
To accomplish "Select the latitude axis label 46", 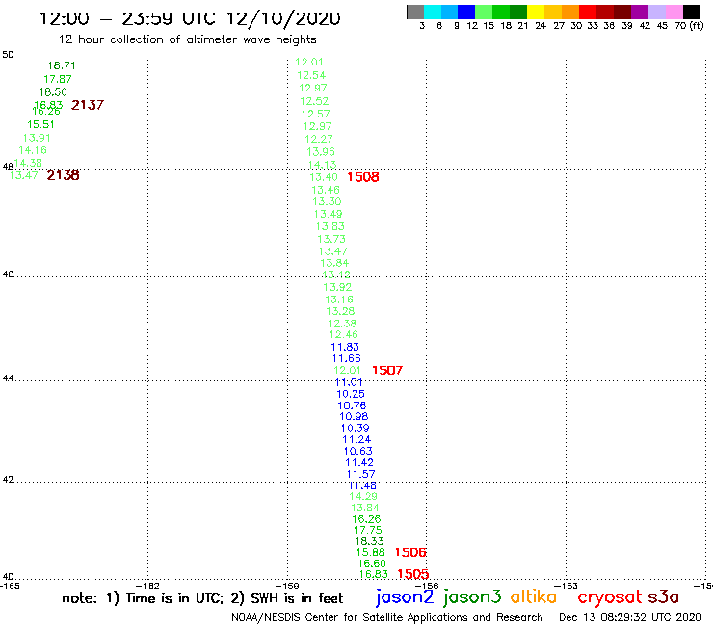I will [8, 274].
